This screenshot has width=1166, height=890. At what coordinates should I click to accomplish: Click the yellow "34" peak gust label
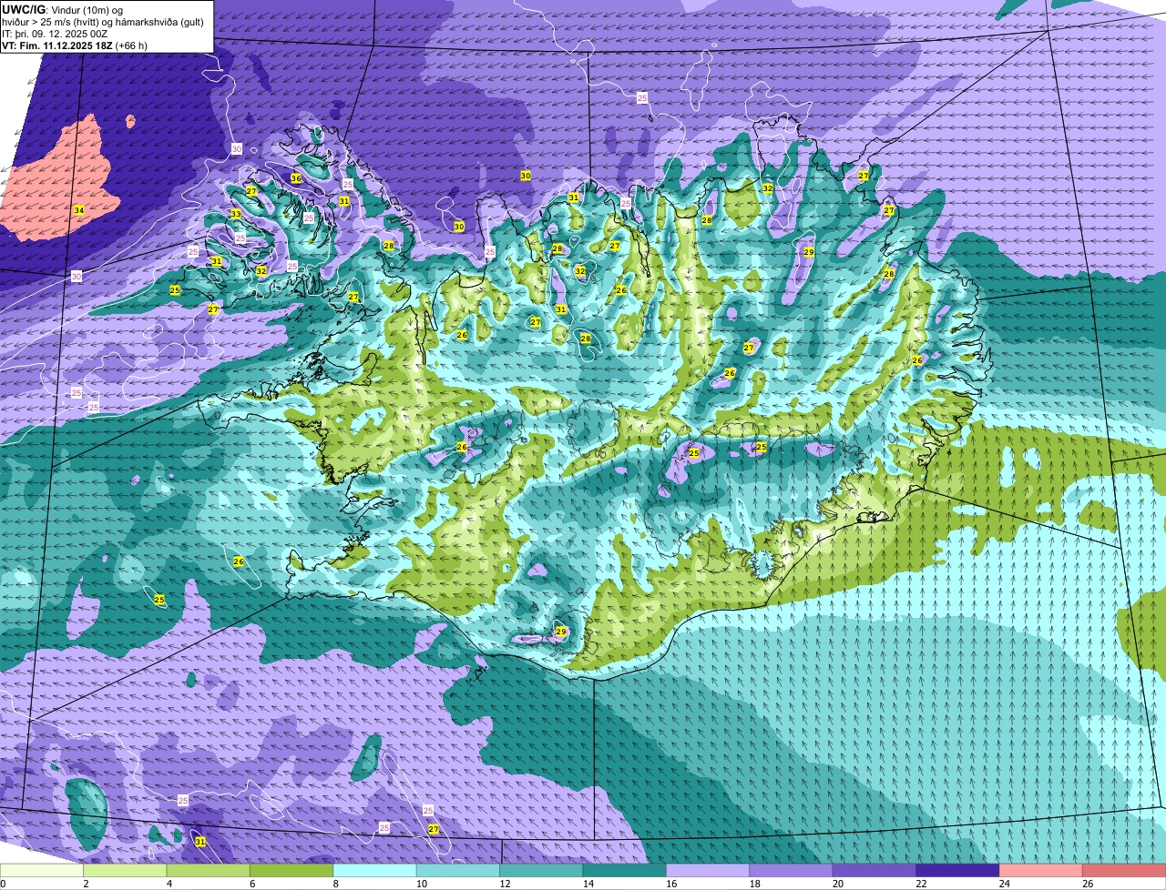(79, 210)
